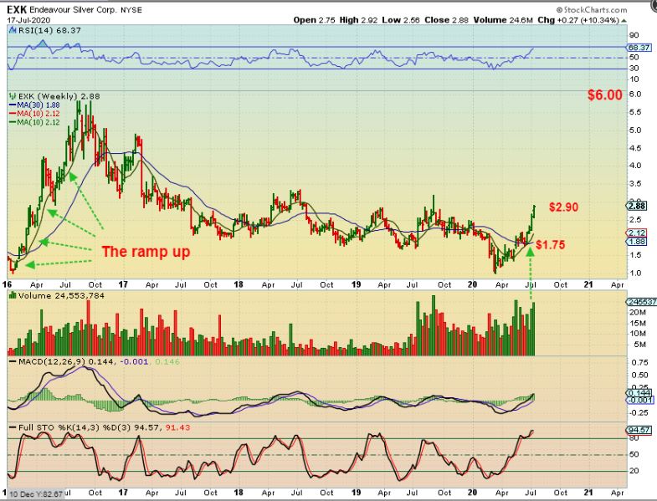Click the 3.5 price axis label
This screenshot has height=501, width=657.
634,183
